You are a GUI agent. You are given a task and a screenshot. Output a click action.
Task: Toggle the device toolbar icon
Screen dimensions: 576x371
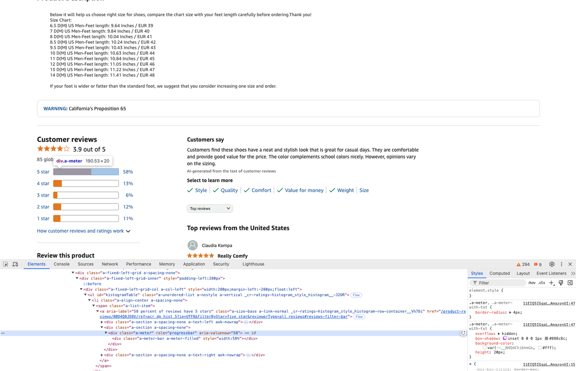[15, 264]
